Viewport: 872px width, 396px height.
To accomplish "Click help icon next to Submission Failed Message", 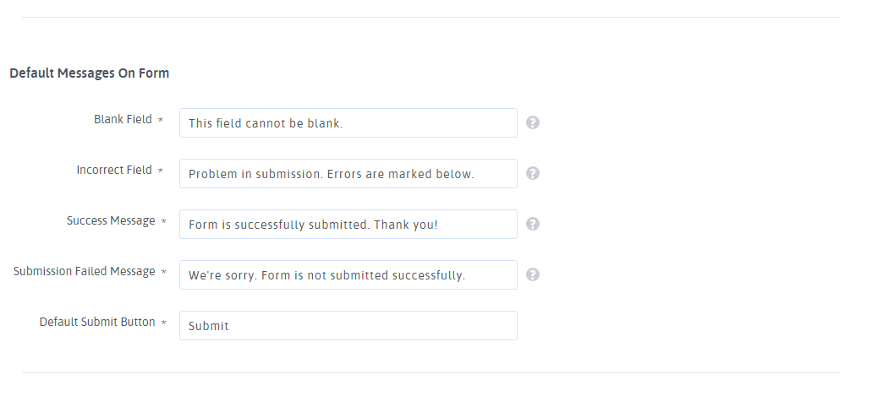I will pos(533,274).
